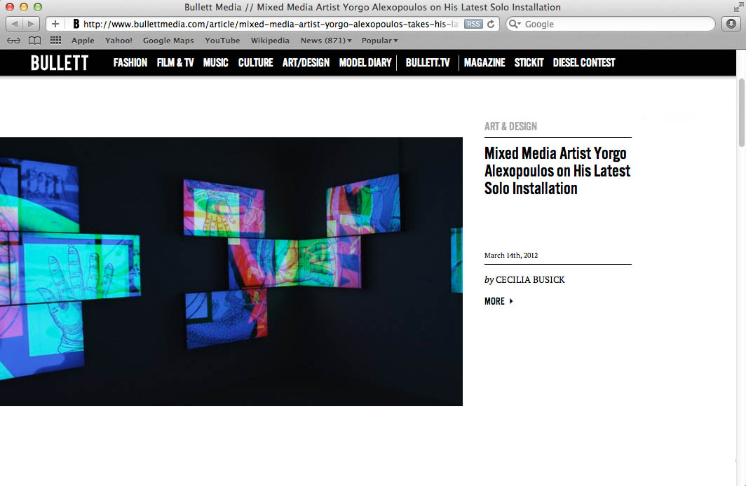746x486 pixels.
Task: Open the DIESEL CONTEST page
Action: [x=584, y=63]
